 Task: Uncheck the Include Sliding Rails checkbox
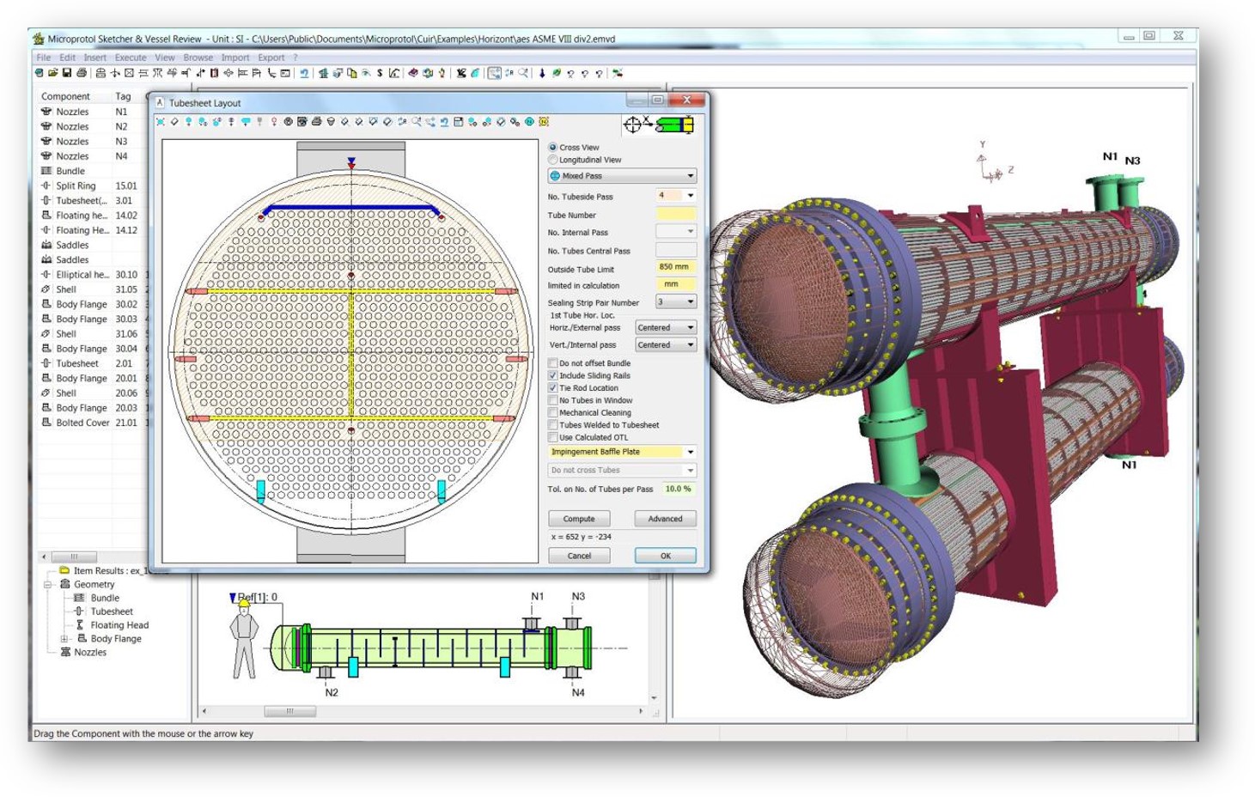[554, 375]
